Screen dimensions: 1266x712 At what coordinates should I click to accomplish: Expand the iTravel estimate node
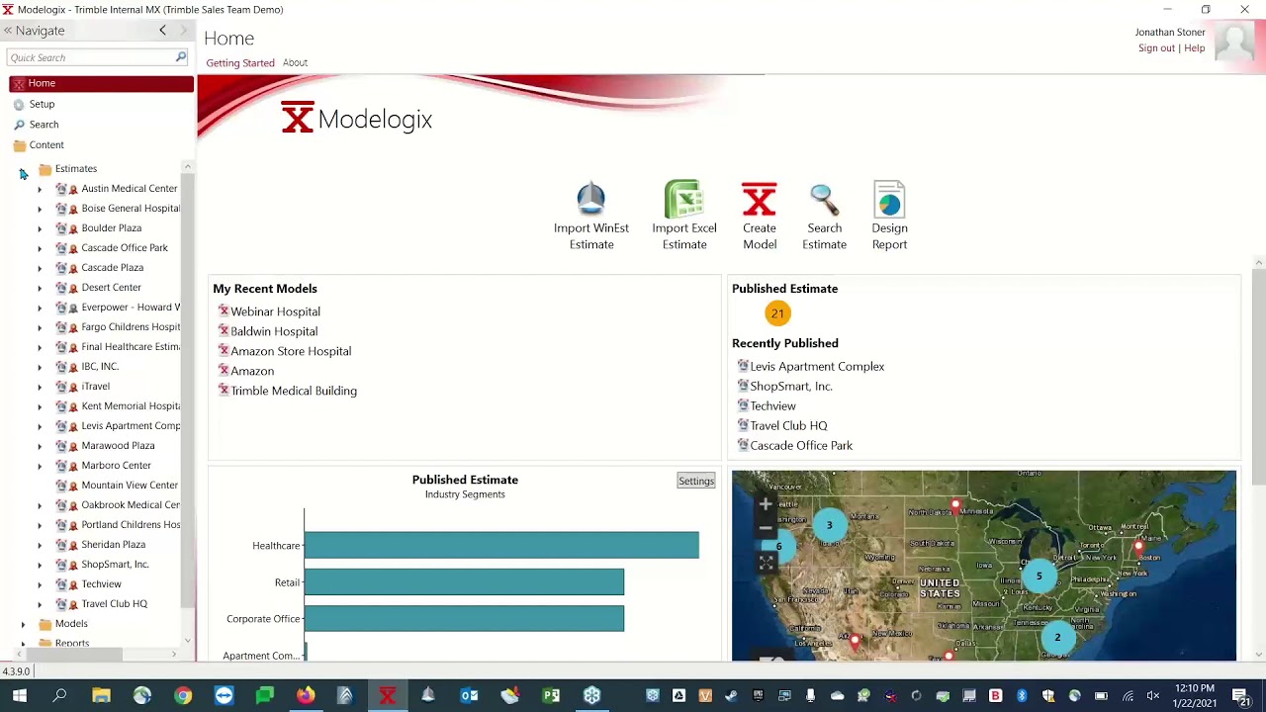(40, 387)
